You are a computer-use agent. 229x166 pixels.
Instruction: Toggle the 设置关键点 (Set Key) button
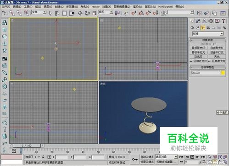tap(147, 162)
